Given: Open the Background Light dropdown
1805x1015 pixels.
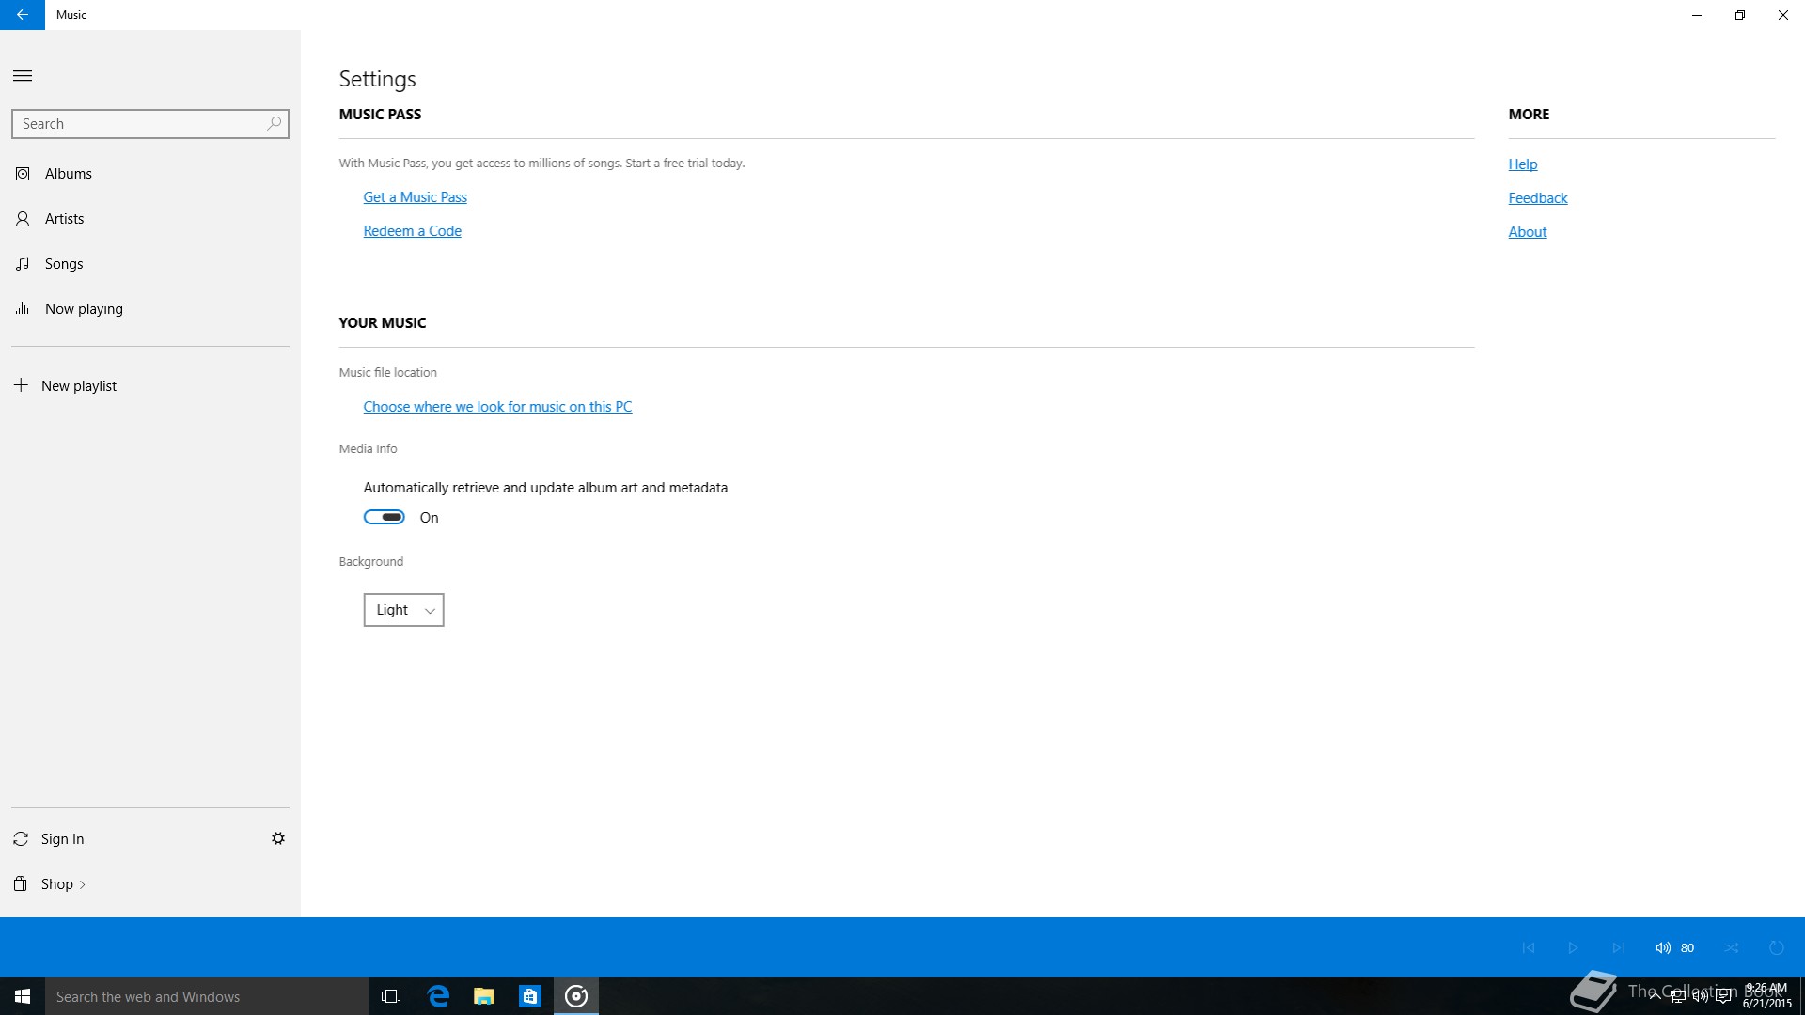Looking at the screenshot, I should coord(403,610).
